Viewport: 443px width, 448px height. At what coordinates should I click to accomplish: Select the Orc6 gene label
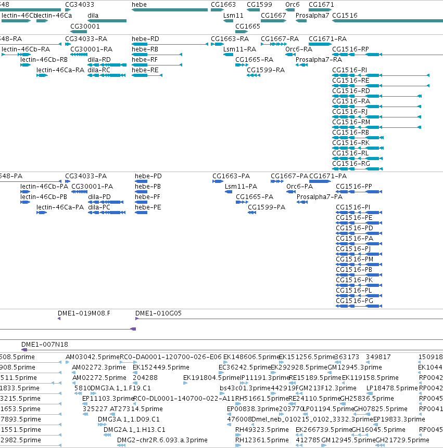point(293,5)
